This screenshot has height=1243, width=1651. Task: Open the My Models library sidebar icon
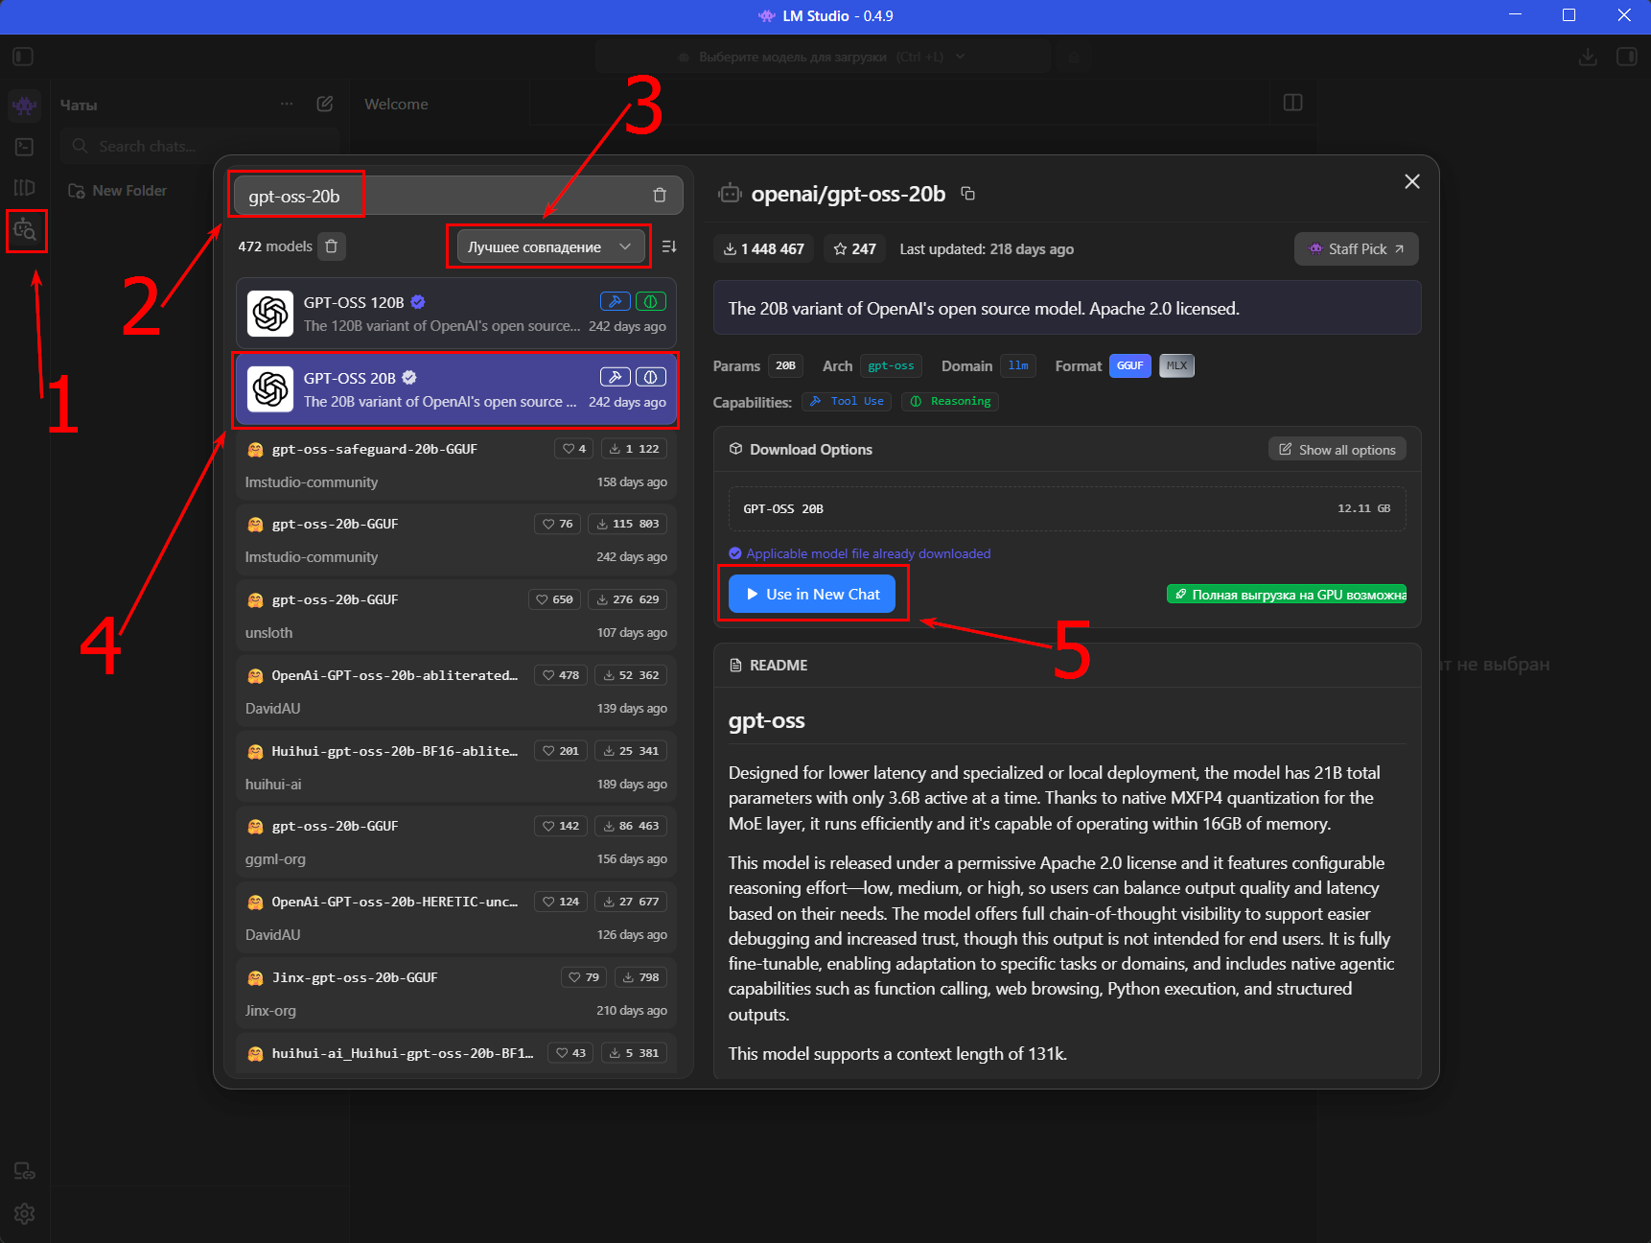(25, 188)
